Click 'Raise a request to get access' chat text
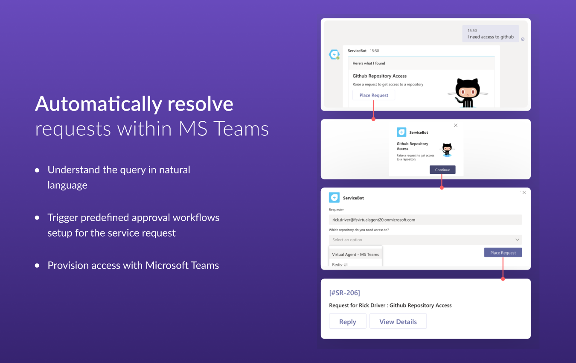 388,85
